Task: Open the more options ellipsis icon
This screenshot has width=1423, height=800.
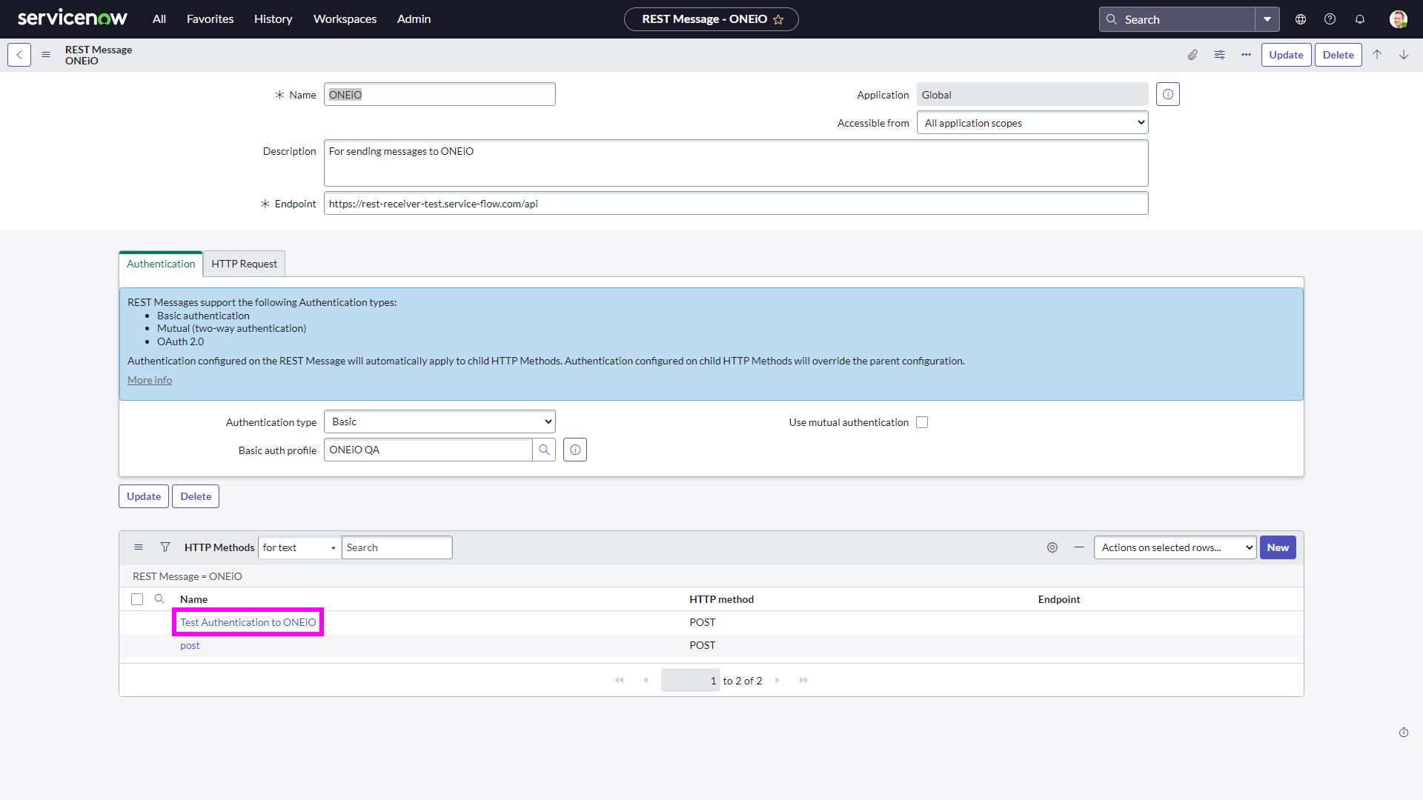Action: [1246, 55]
